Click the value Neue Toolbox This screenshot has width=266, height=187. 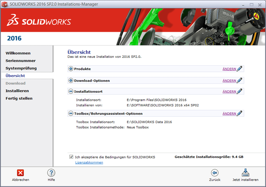pos(138,127)
